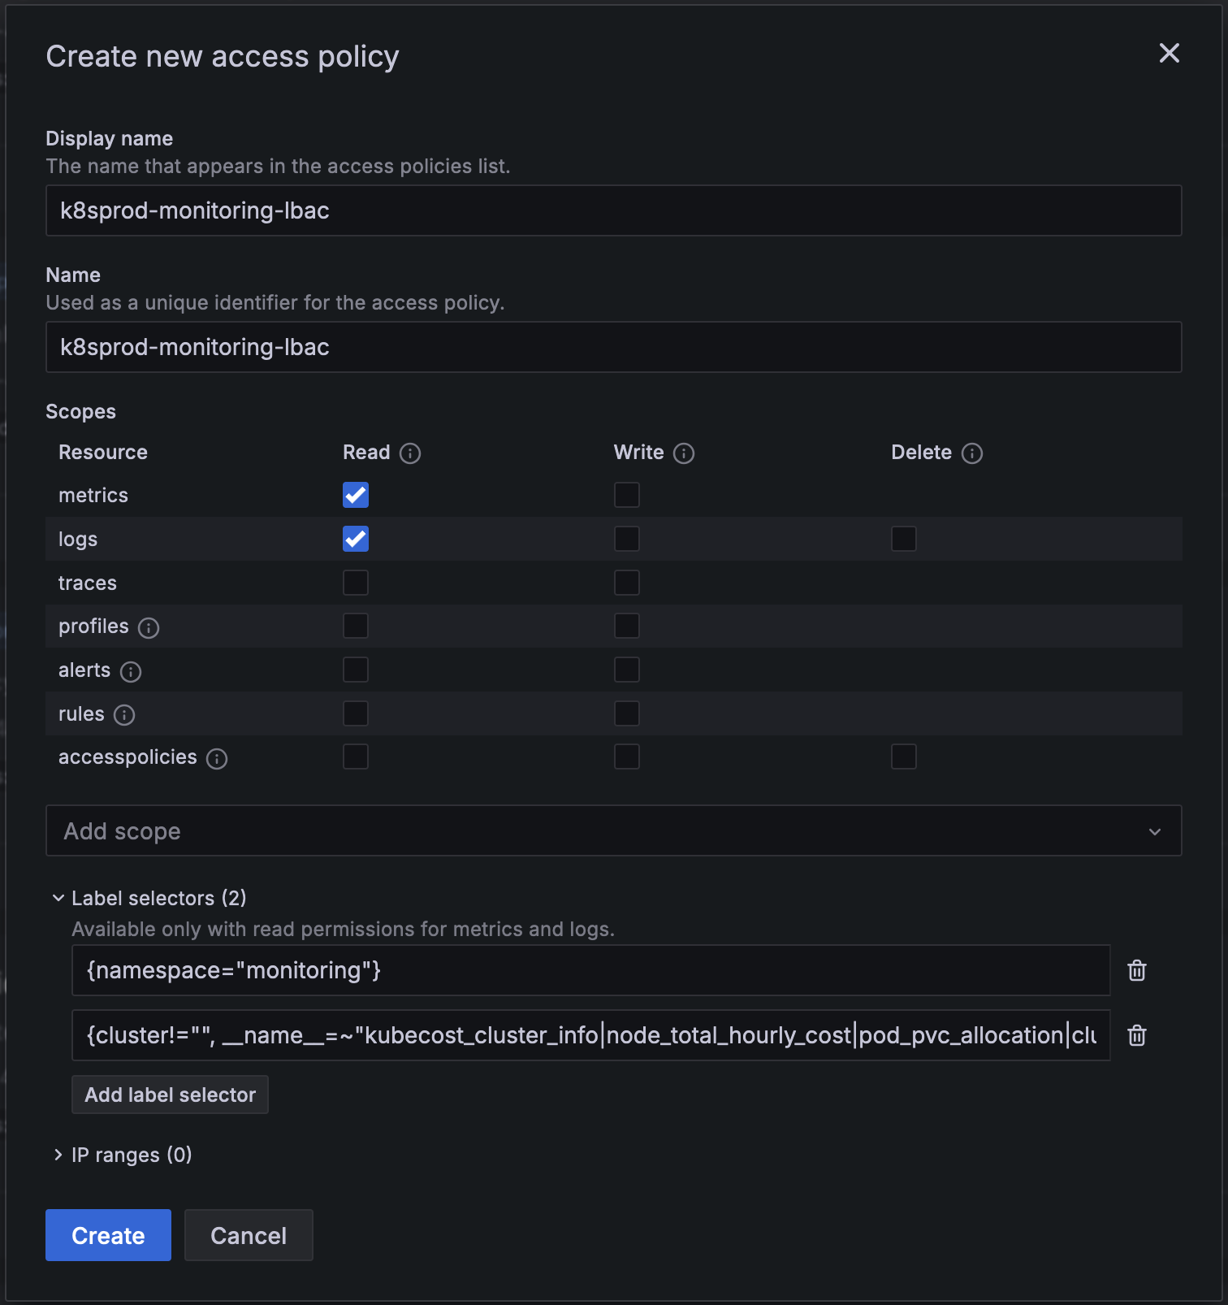Collapse the Label selectors section
Screen dimensions: 1228x1305
pos(58,898)
